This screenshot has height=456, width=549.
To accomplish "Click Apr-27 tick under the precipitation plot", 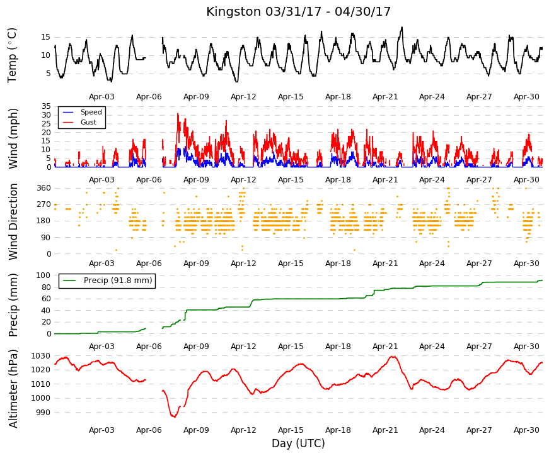I will pos(479,347).
